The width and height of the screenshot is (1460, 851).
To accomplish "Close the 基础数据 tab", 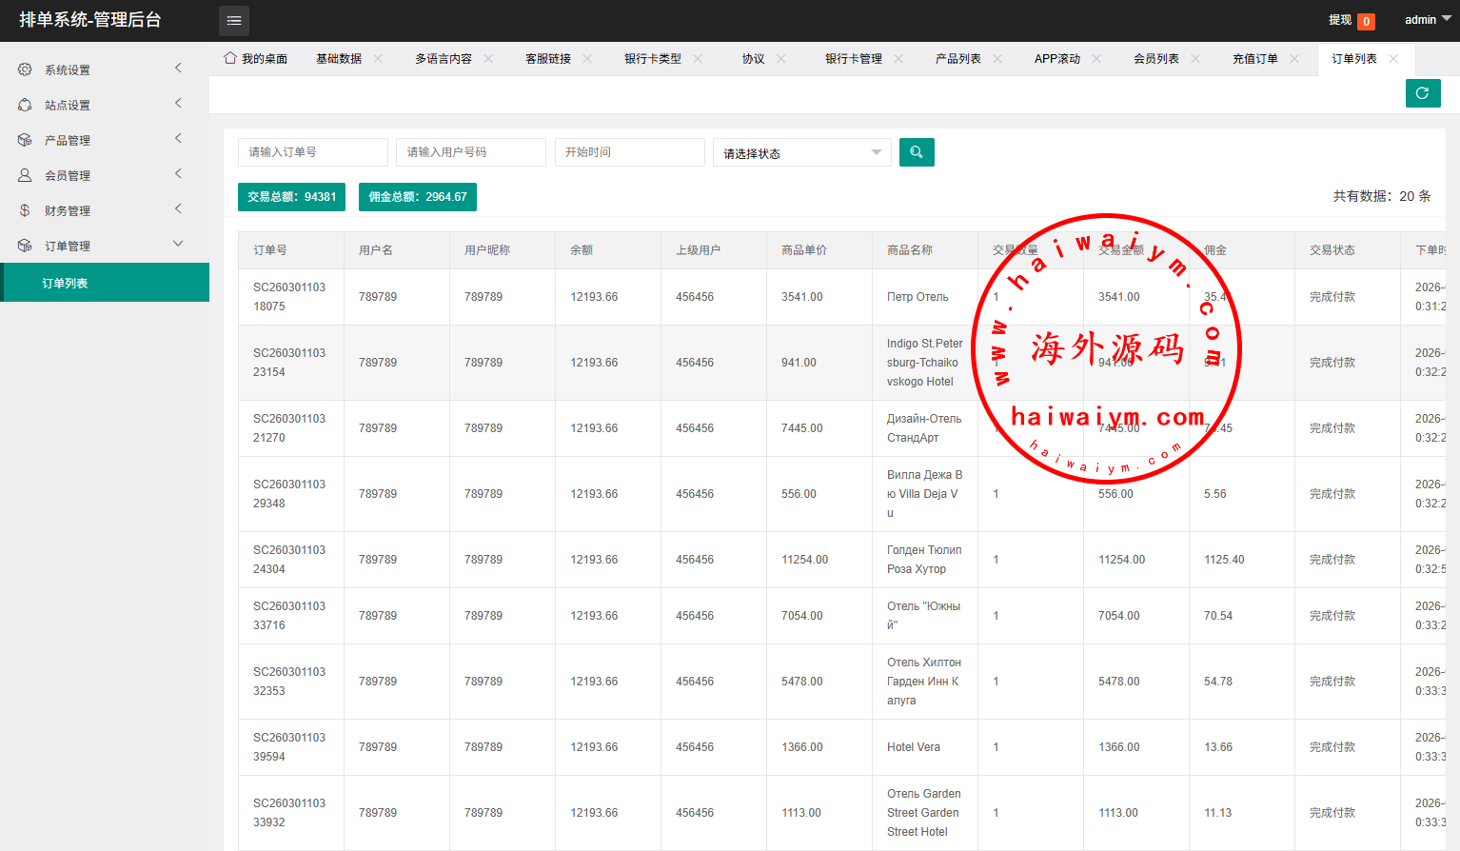I will (x=378, y=59).
